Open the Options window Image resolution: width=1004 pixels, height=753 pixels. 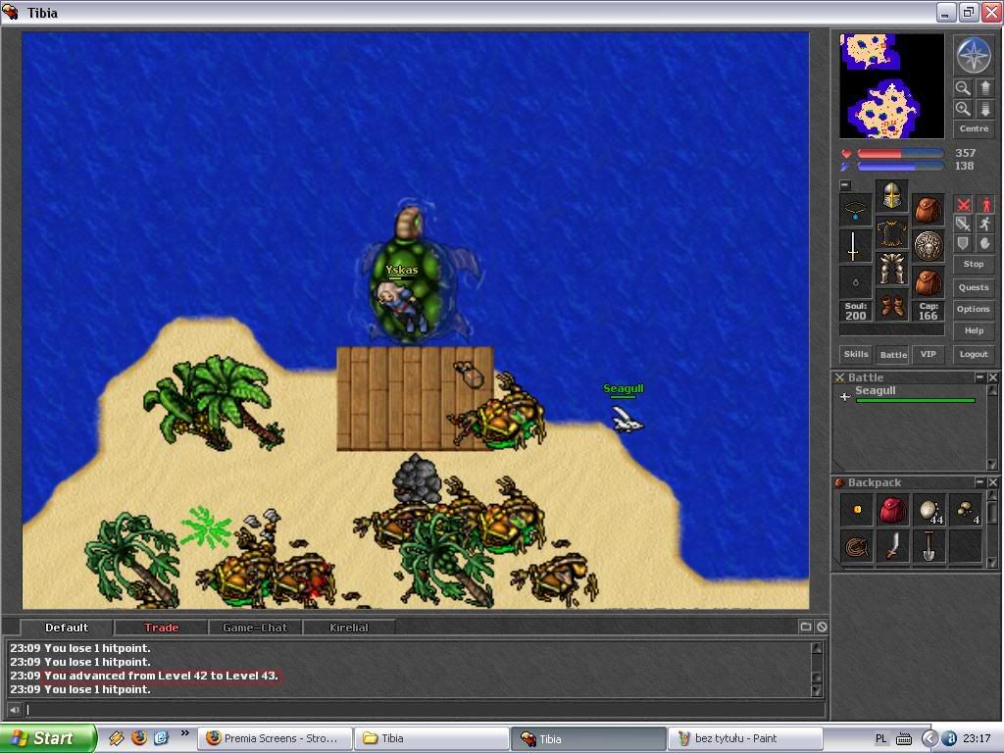tap(974, 309)
